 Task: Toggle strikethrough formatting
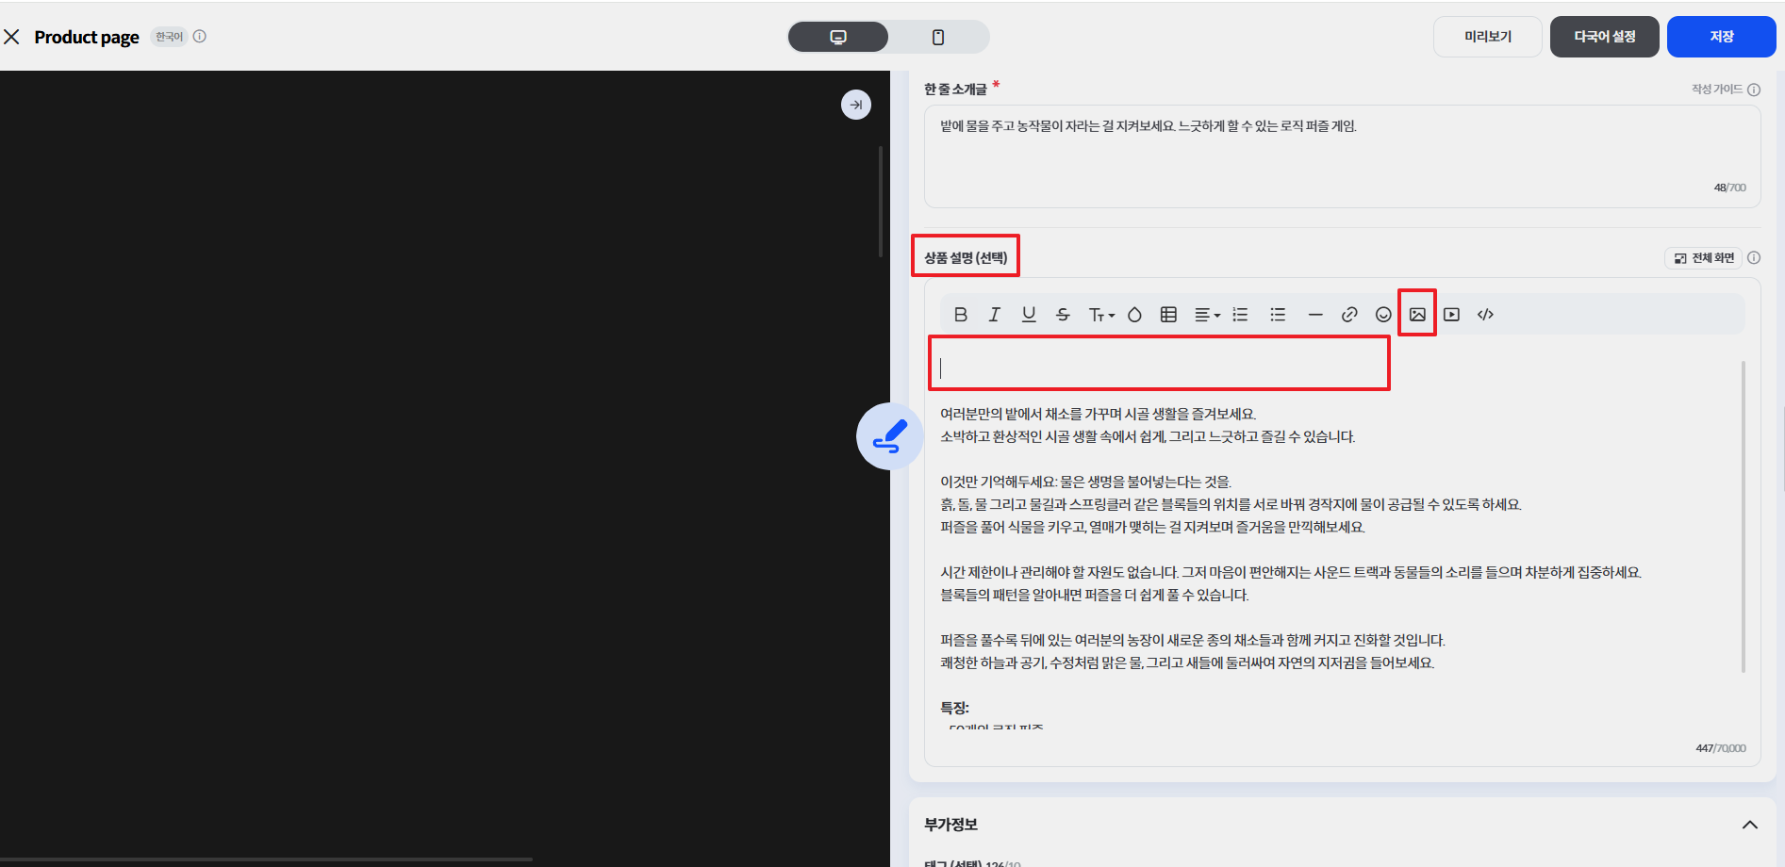click(x=1063, y=315)
